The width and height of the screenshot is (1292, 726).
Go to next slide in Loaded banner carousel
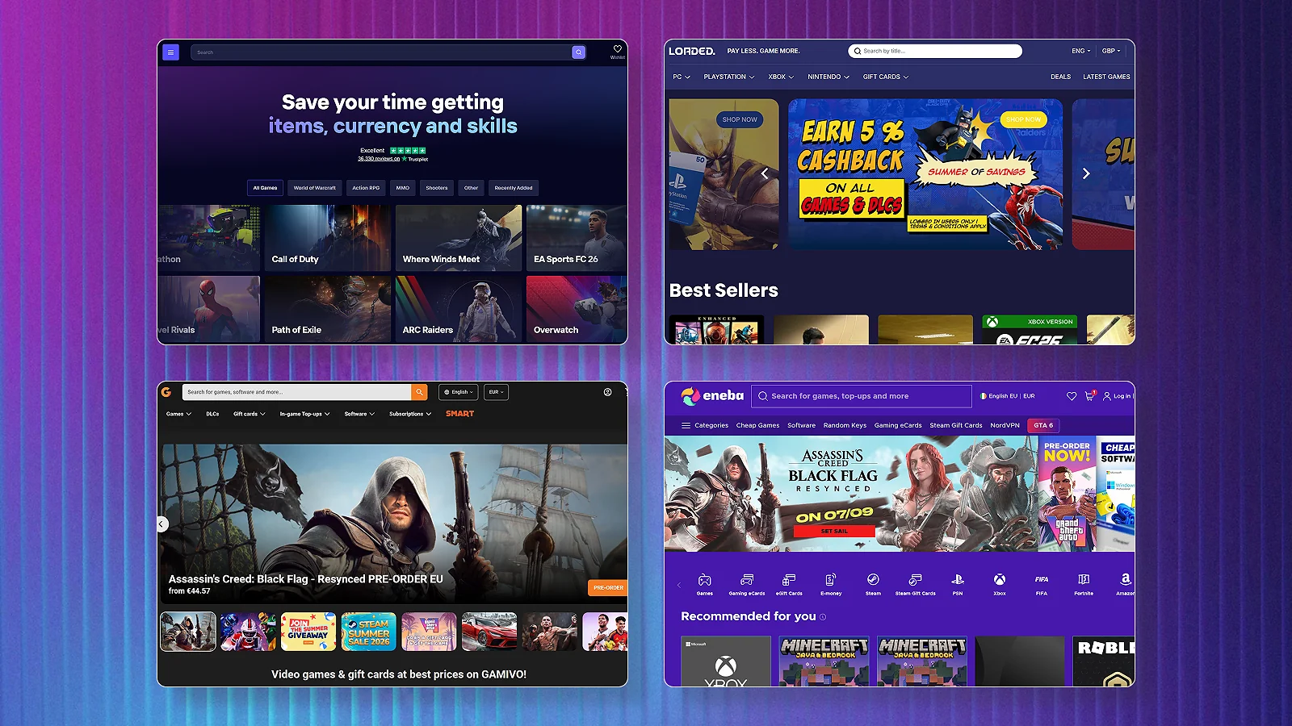pos(1086,173)
